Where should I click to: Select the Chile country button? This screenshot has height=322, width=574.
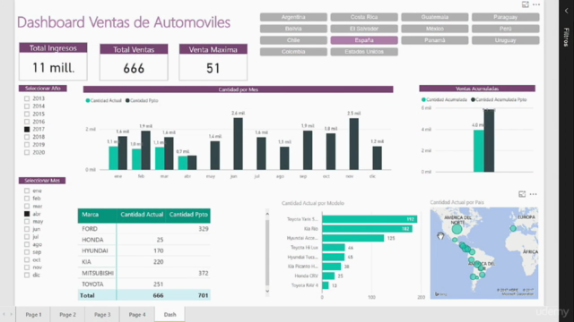tap(293, 40)
